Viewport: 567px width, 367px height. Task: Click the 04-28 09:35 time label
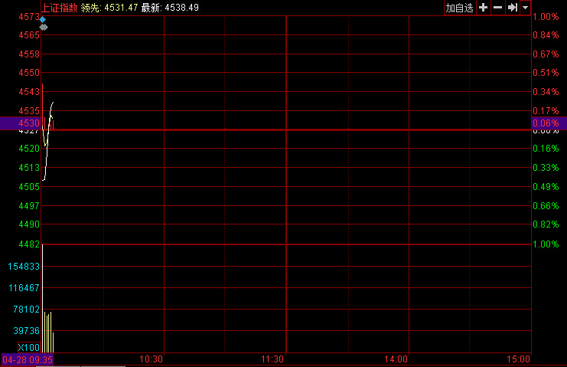point(27,359)
